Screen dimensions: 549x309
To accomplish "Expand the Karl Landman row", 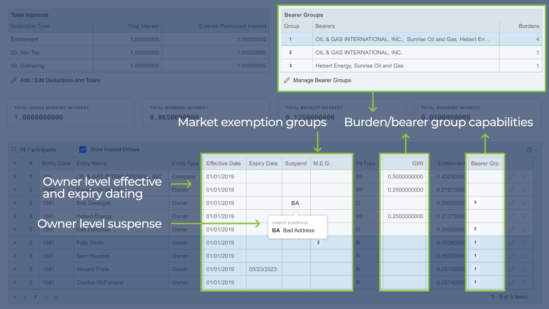I will click(x=15, y=229).
